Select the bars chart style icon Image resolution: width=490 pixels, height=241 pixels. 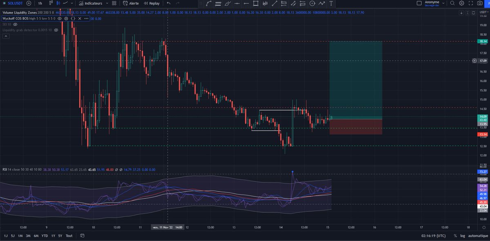(51, 3)
